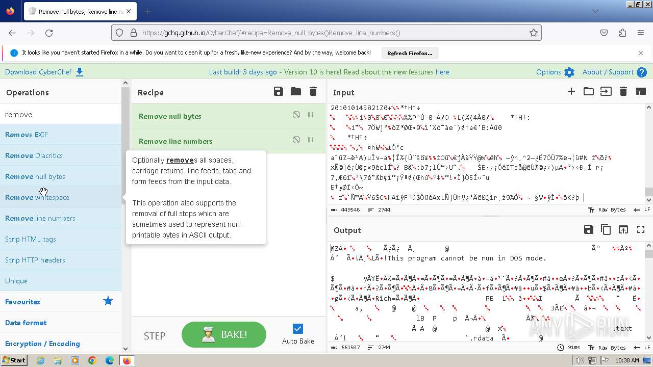Select Remove line numbers in operations list

pyautogui.click(x=61, y=218)
